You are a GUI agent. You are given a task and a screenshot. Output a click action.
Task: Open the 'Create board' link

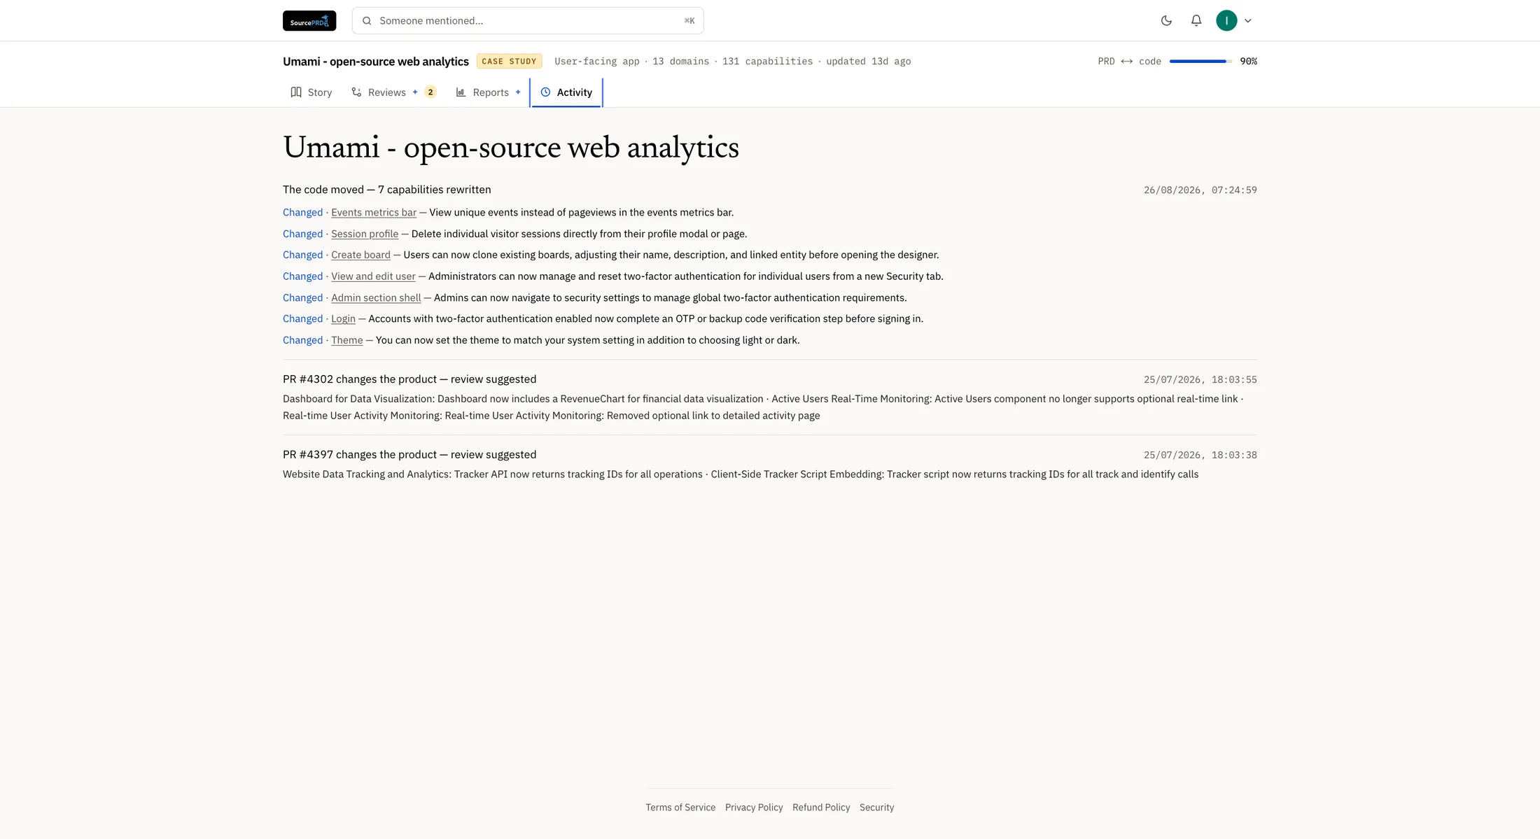tap(360, 255)
